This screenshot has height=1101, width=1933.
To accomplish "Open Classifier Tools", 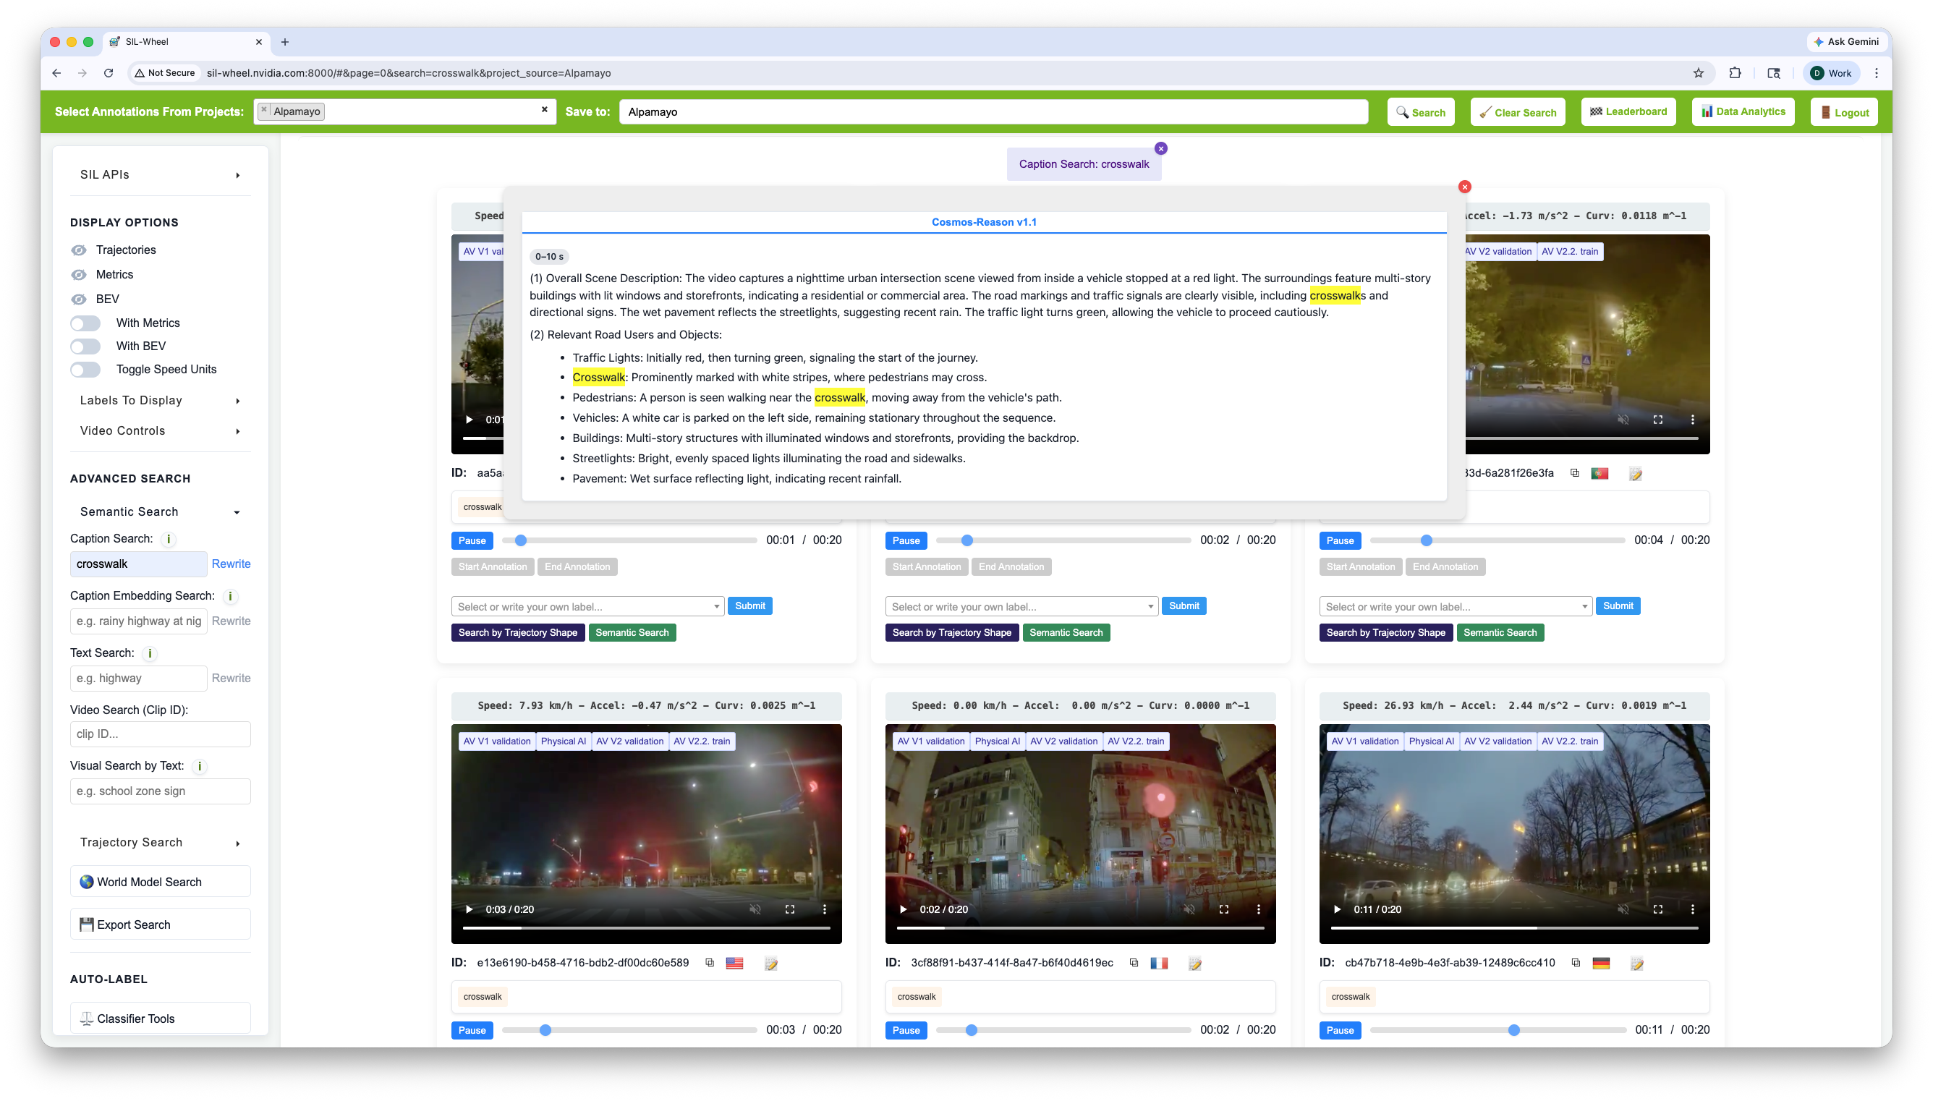I will pos(161,1018).
